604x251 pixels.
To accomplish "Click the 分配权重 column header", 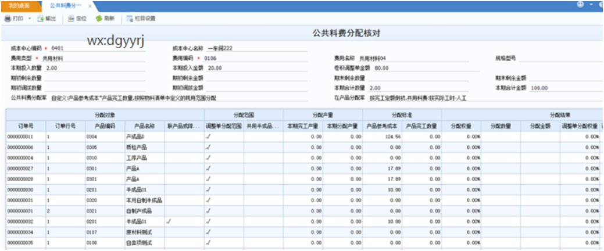I will [x=462, y=126].
